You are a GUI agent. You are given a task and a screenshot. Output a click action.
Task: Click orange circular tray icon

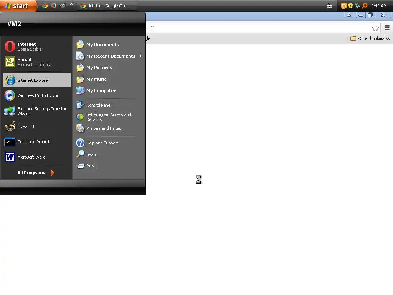pyautogui.click(x=343, y=6)
